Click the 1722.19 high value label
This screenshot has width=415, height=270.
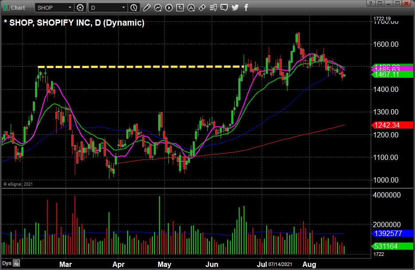point(382,19)
